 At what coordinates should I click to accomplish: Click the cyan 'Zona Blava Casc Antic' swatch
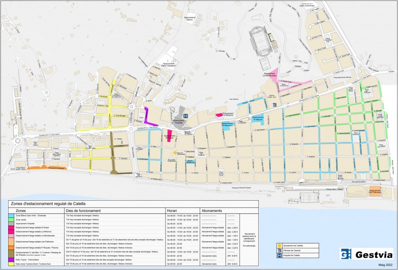(x=10, y=215)
